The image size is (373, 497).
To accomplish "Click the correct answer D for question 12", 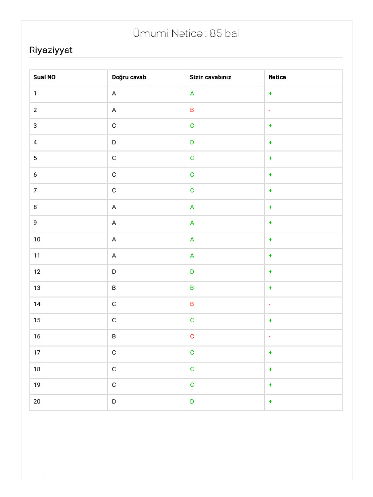I will click(114, 272).
